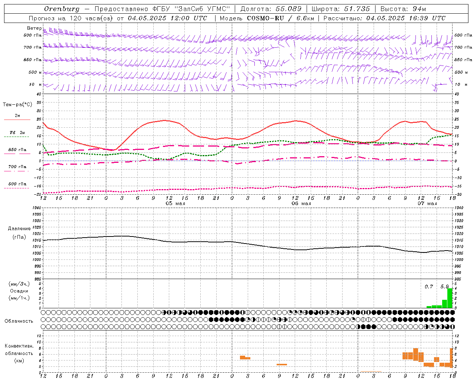Viewport: 474px width, 379px height.
Task: Click the (гПа) pressure unit label
Action: tap(19, 237)
